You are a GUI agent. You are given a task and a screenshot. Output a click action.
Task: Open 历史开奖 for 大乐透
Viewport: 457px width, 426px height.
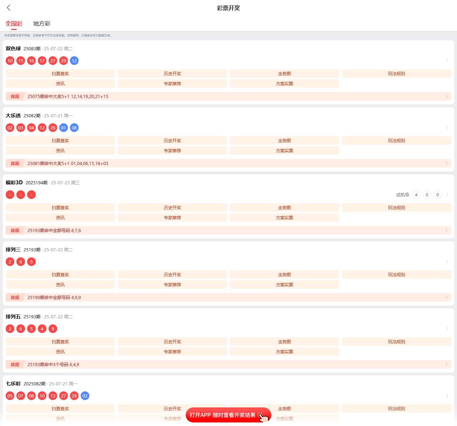coord(172,140)
